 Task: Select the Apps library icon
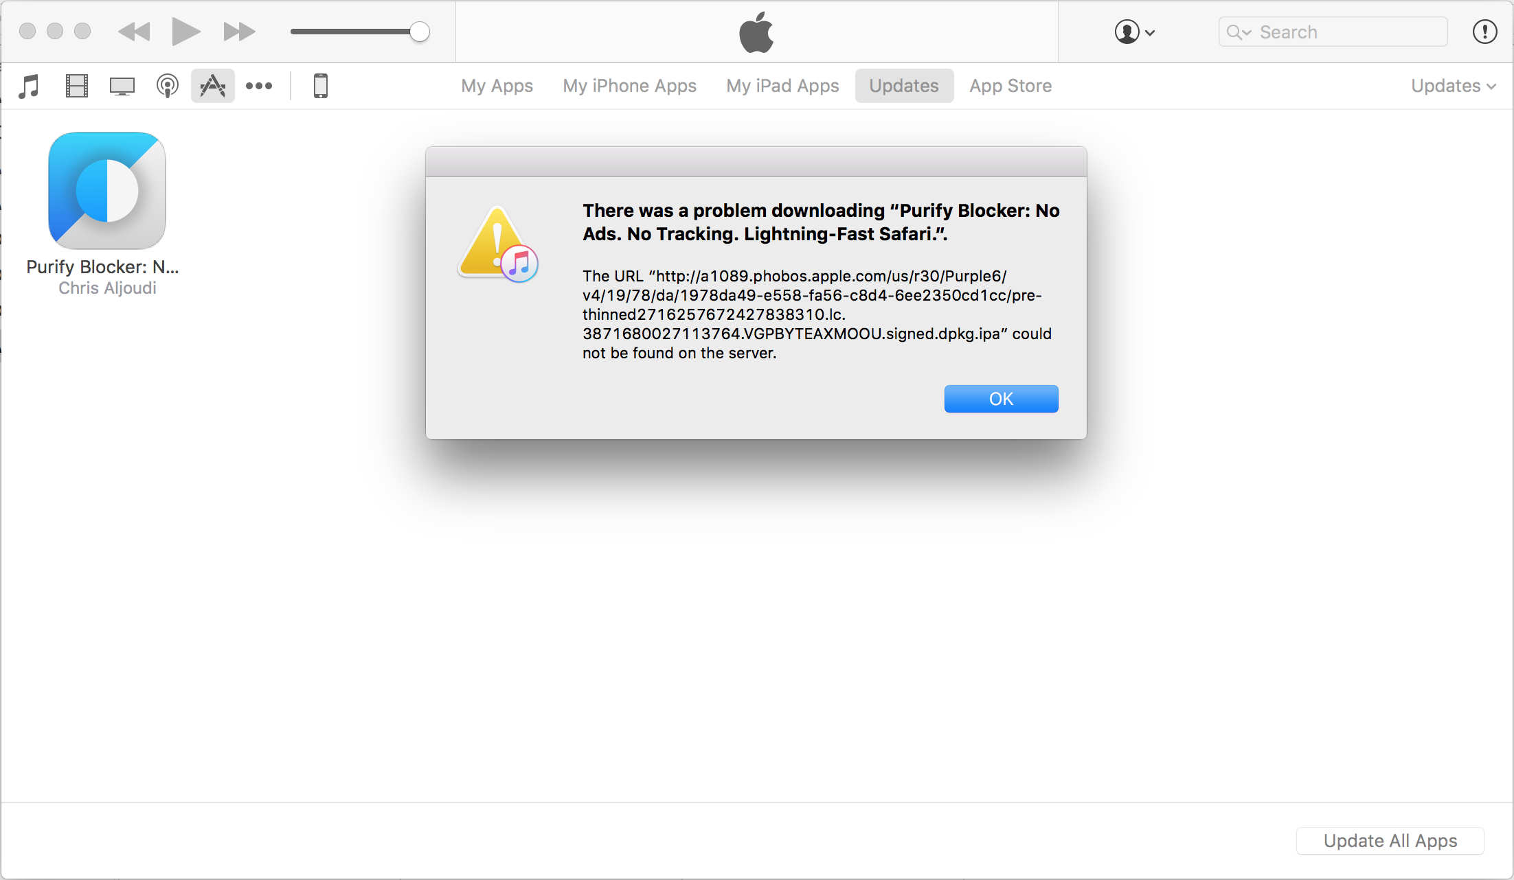coord(213,86)
